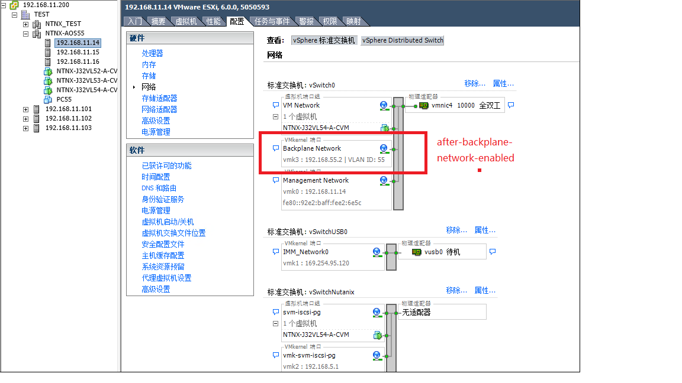This screenshot has height=383, width=682.
Task: Select the vSphere 标准交换机 view
Action: click(324, 40)
